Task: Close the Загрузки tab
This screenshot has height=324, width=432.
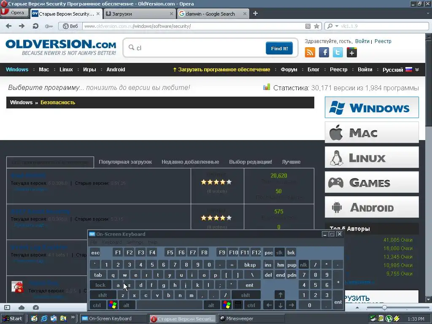Action: coord(171,13)
